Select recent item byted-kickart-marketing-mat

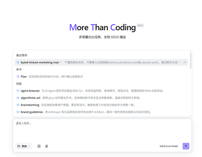coord(101,62)
